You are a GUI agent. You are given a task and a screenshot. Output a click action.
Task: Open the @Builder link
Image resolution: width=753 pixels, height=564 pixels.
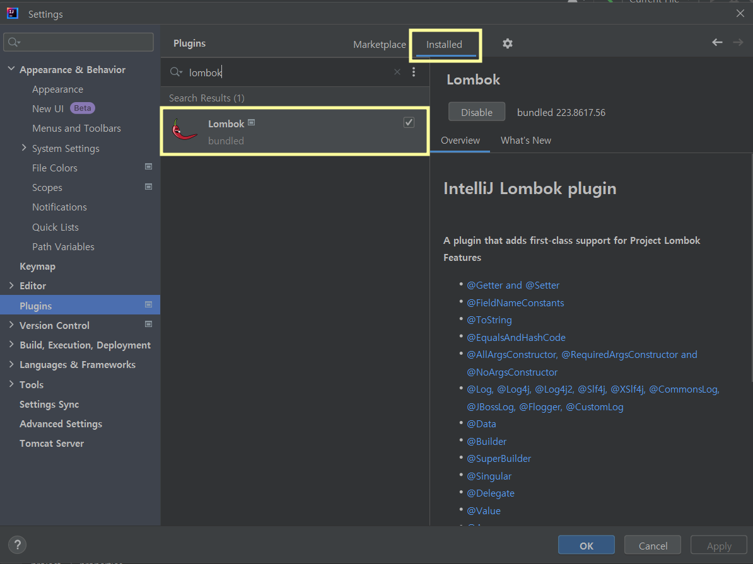pyautogui.click(x=486, y=441)
